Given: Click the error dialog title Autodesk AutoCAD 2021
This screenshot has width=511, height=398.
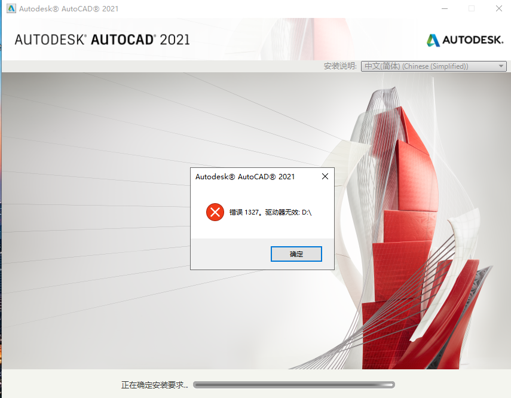Looking at the screenshot, I should click(x=245, y=177).
